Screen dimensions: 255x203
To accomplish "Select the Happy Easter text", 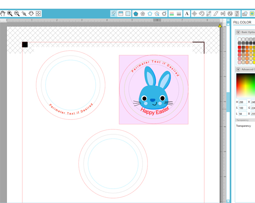I will [x=155, y=111].
